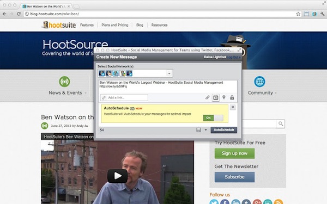
Task: Click the News & Events broadcast icon
Action: coord(64,82)
